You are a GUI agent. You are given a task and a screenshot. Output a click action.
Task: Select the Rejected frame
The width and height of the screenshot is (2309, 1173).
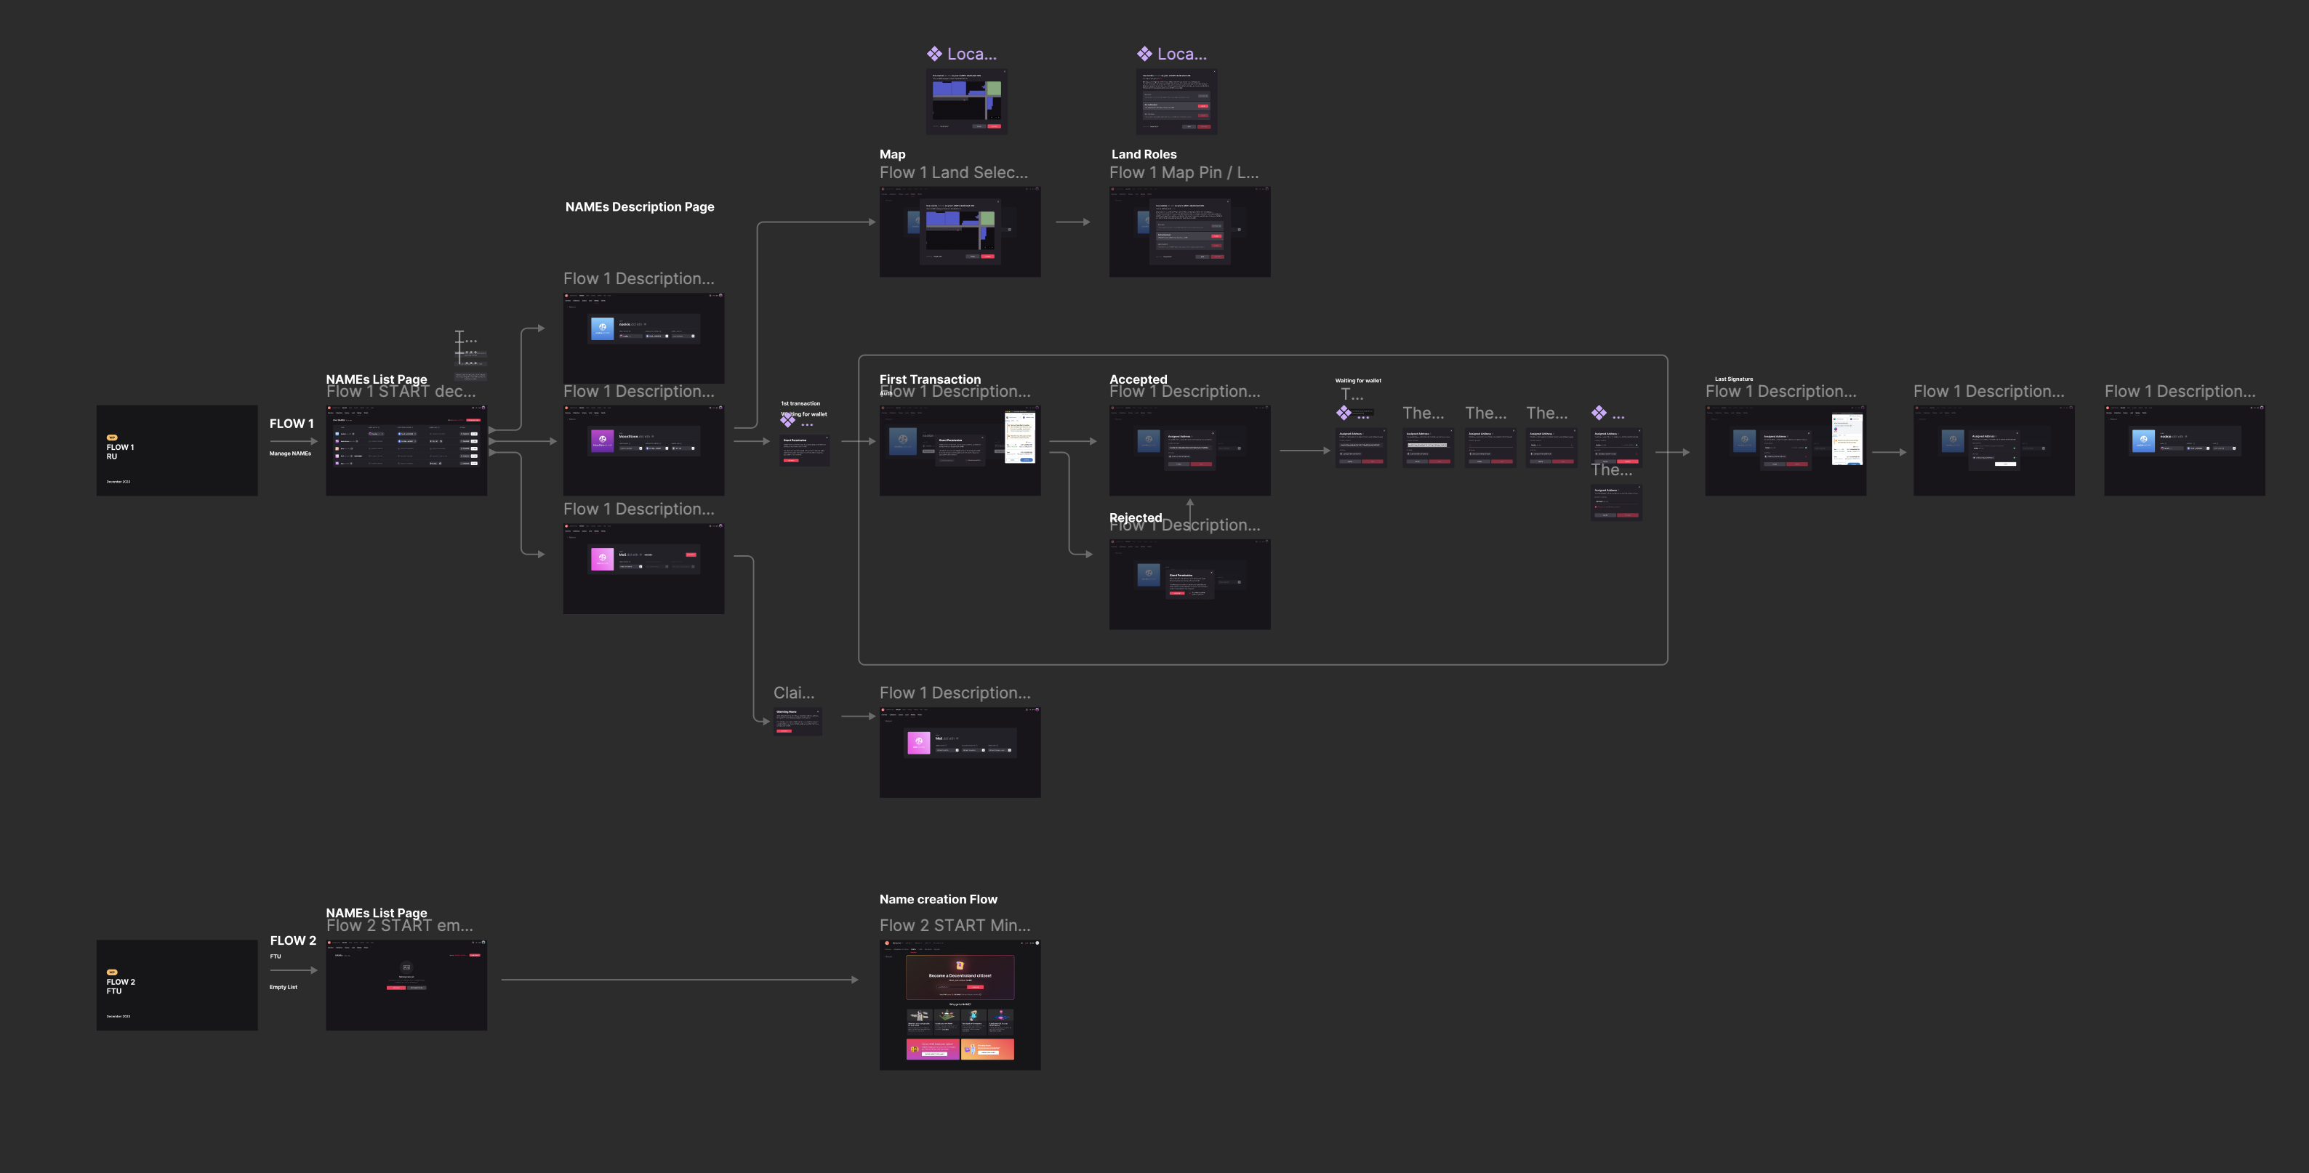[1189, 584]
